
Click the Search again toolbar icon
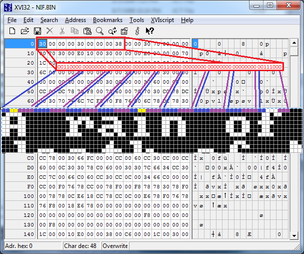click(x=112, y=31)
